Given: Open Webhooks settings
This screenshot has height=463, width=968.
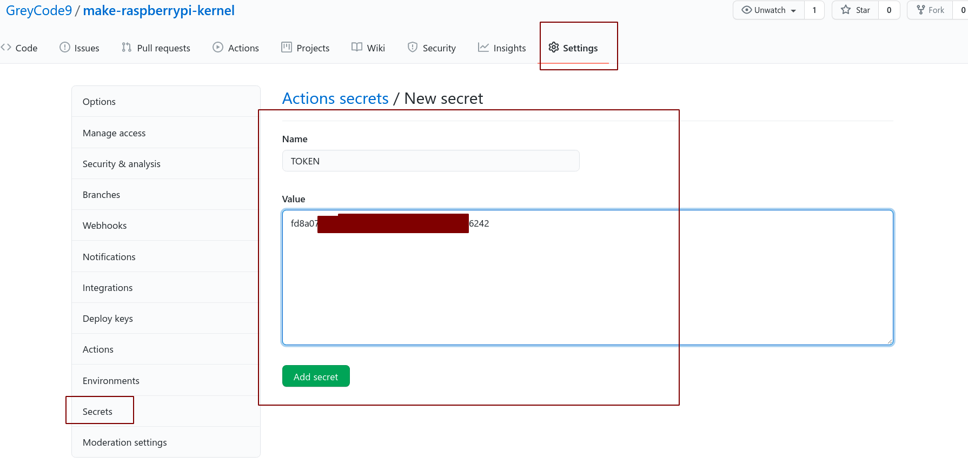Looking at the screenshot, I should point(166,226).
